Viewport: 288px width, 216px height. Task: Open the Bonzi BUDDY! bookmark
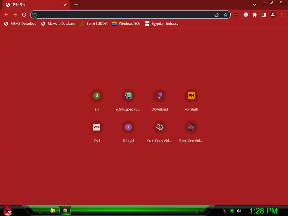(x=94, y=24)
